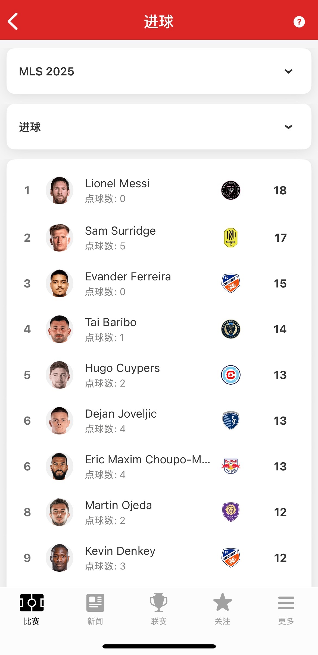Open the Philadelphia Union crest
The height and width of the screenshot is (655, 318).
(230, 329)
